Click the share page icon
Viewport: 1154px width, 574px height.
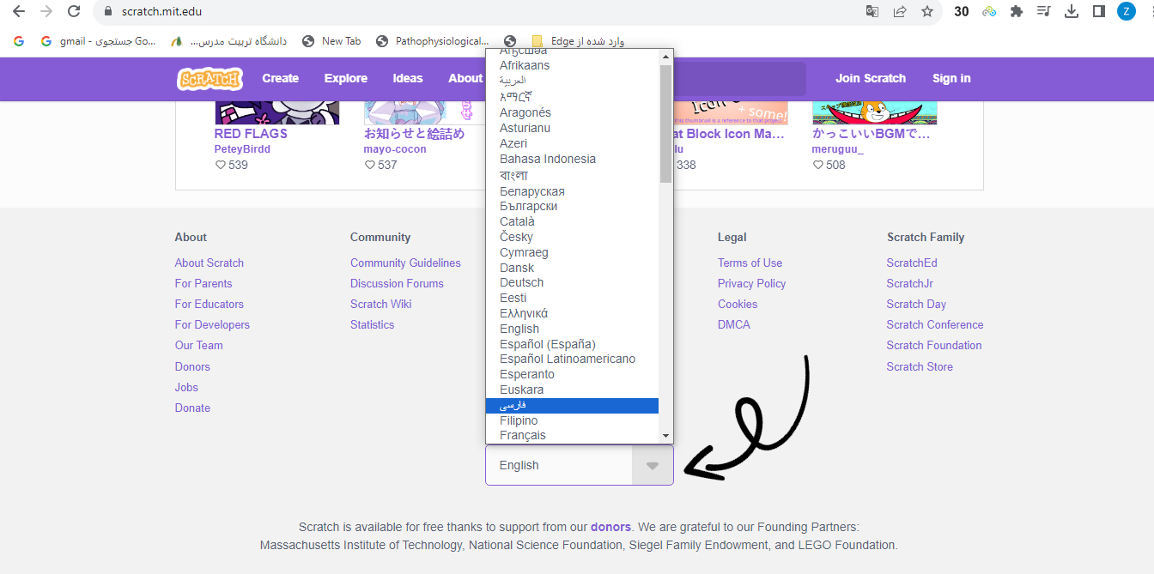(x=900, y=12)
